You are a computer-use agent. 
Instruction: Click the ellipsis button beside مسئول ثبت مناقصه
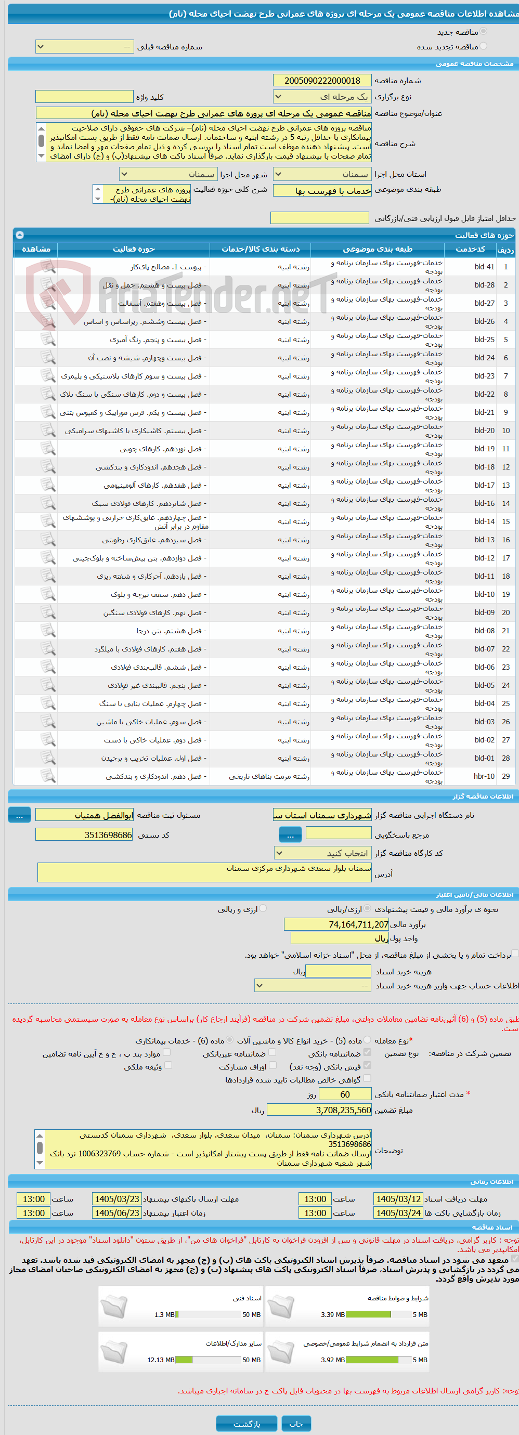pyautogui.click(x=19, y=815)
